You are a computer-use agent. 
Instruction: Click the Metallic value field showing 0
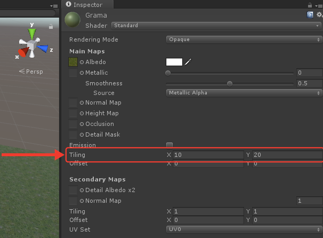pyautogui.click(x=309, y=73)
